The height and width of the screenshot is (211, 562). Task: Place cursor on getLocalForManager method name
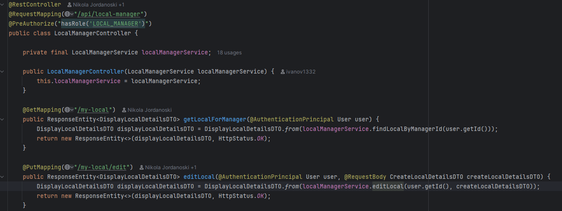tap(214, 119)
